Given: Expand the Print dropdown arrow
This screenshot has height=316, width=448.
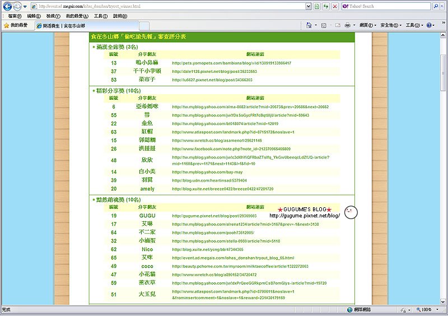Looking at the screenshot, I should [354, 25].
